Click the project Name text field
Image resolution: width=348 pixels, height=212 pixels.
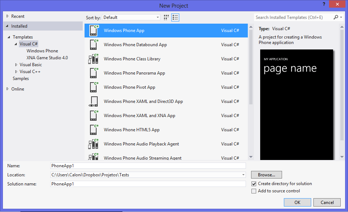pyautogui.click(x=148, y=166)
